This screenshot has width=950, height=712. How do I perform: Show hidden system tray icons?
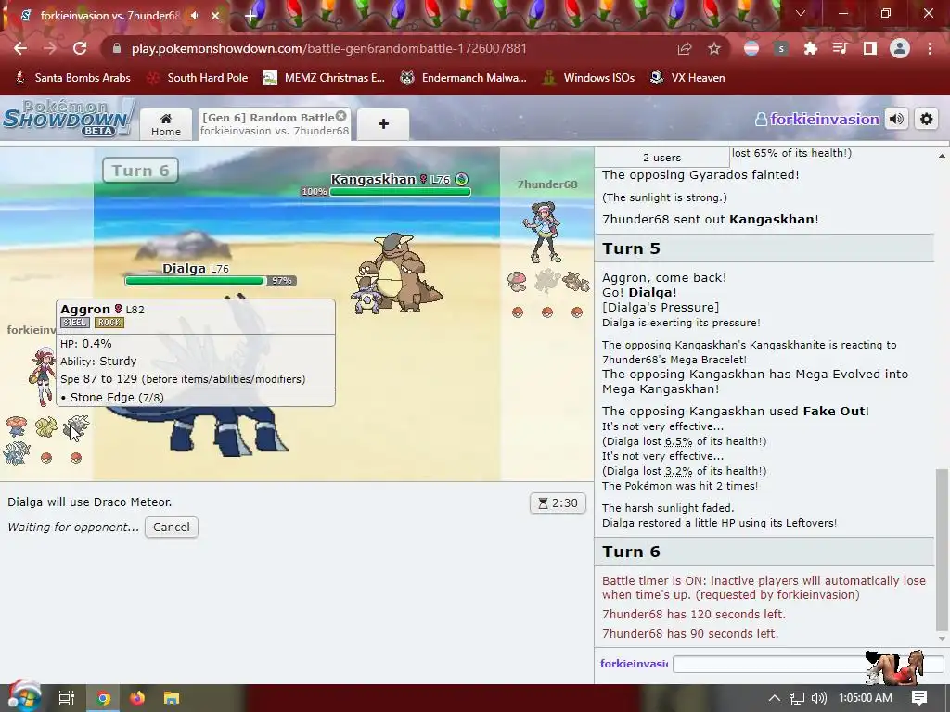(775, 698)
